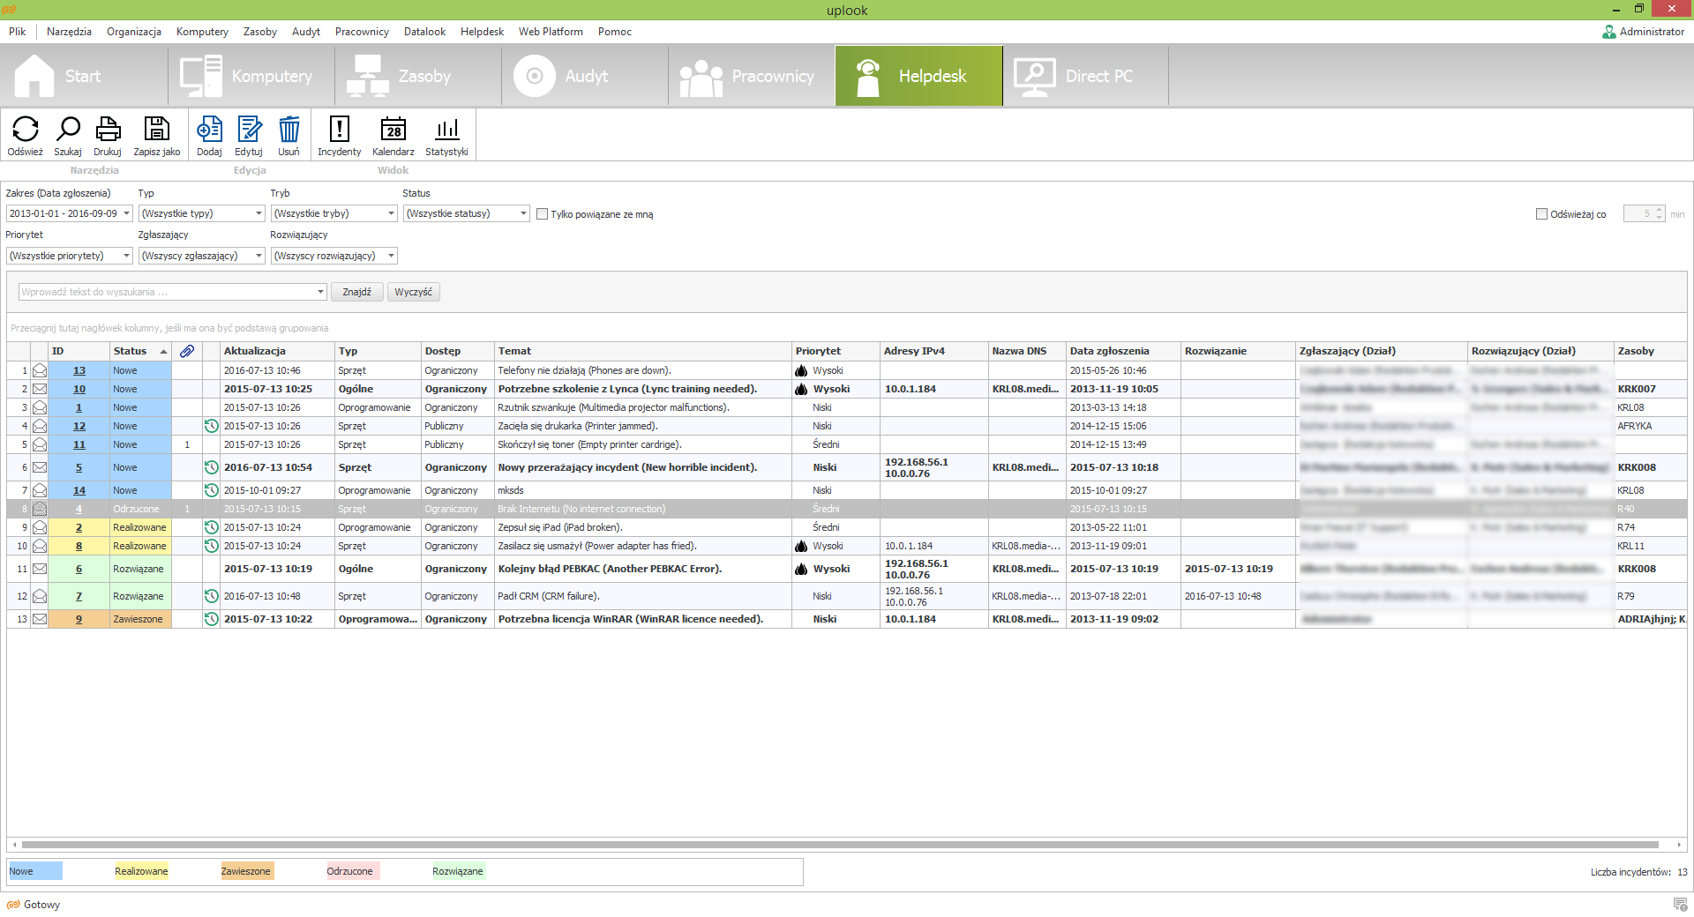Click the Odśwież refresh icon
This screenshot has height=917, width=1694.
26,130
